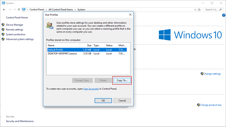The height and width of the screenshot is (127, 226).
Task: Go up one level with the up arrow
Action: click(19, 10)
